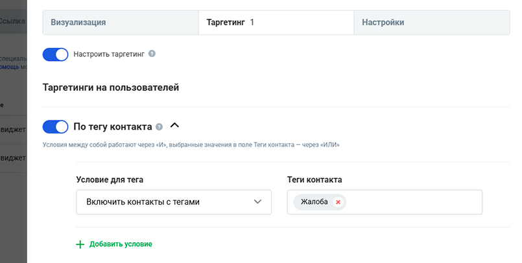Open the Условие для тега dropdown
The image size is (522, 263).
[173, 201]
